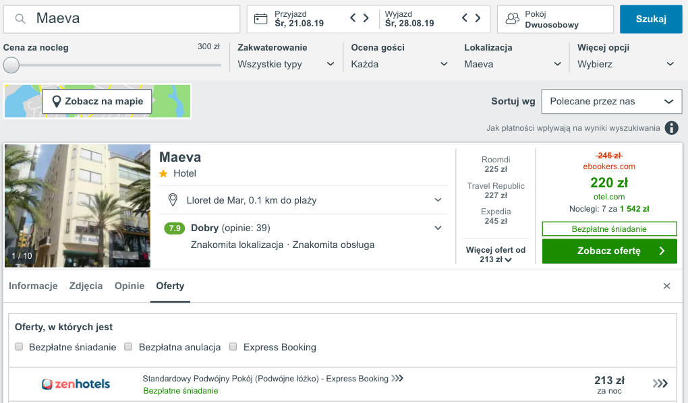
Task: Check the Bezpłatna anulacja filter checkbox
Action: 128,346
